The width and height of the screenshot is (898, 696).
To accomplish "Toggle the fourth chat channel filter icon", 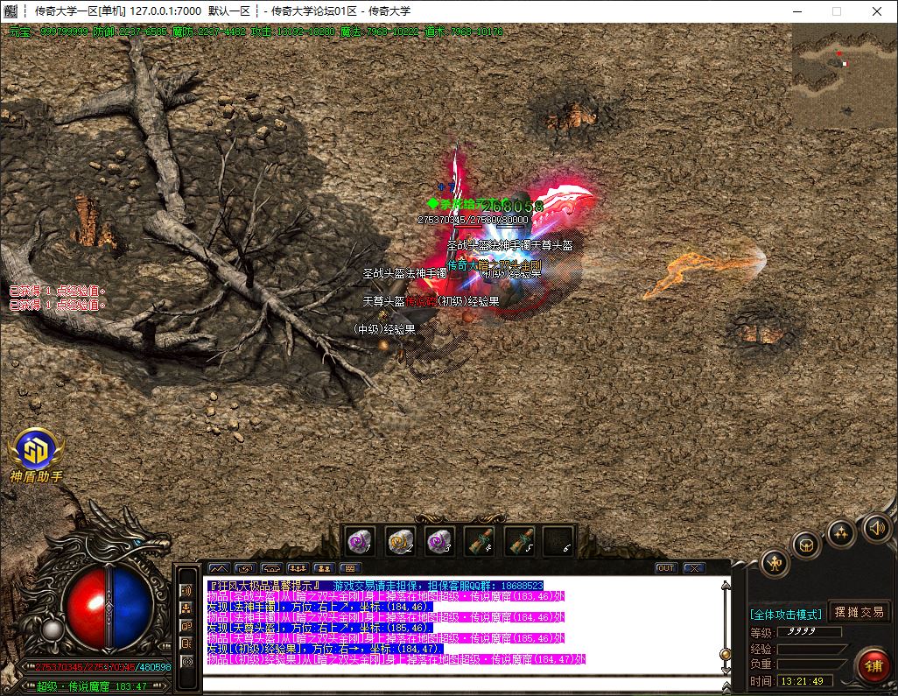I will (186, 643).
